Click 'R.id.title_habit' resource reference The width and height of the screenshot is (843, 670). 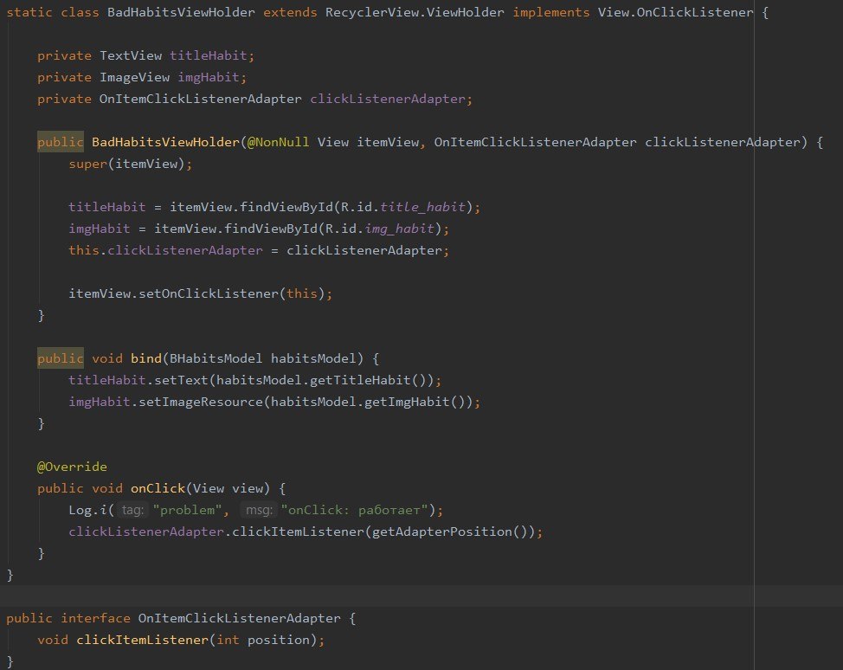click(x=403, y=207)
